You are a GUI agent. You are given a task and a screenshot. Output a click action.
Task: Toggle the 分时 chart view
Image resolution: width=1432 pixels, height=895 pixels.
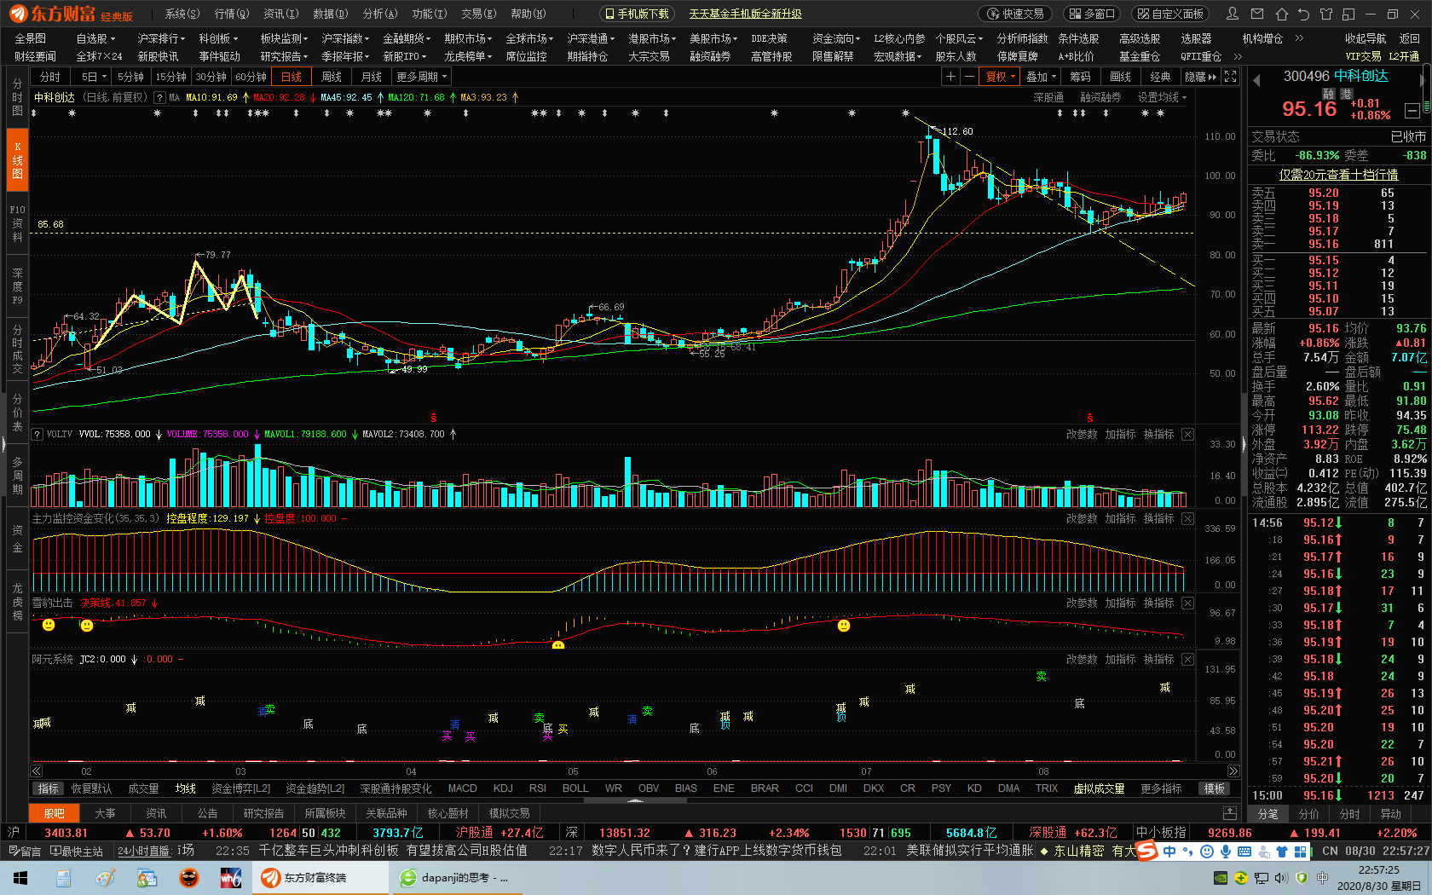point(50,77)
